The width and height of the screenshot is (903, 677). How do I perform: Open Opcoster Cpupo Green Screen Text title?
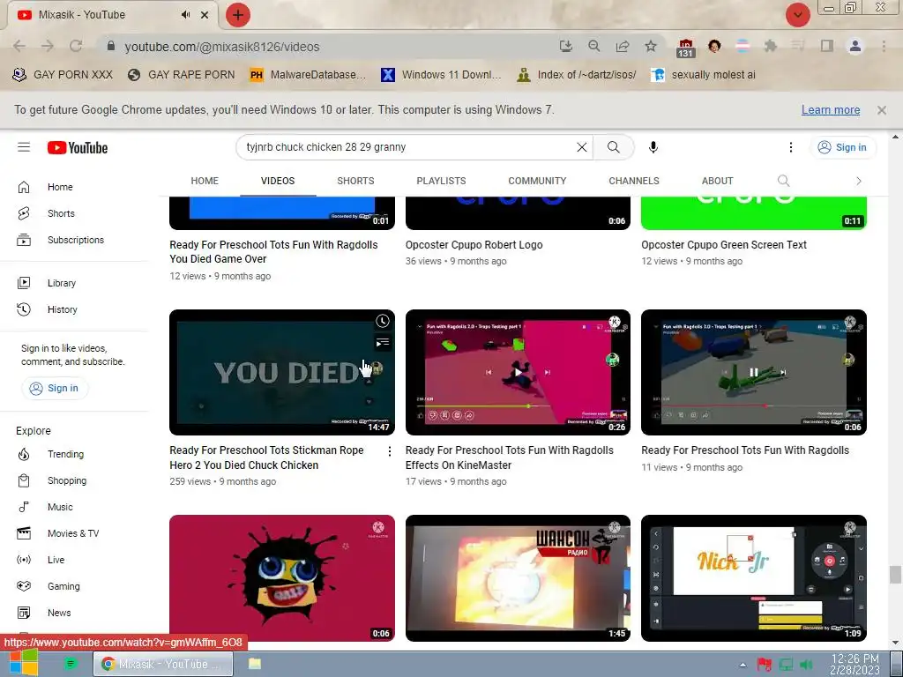click(724, 245)
